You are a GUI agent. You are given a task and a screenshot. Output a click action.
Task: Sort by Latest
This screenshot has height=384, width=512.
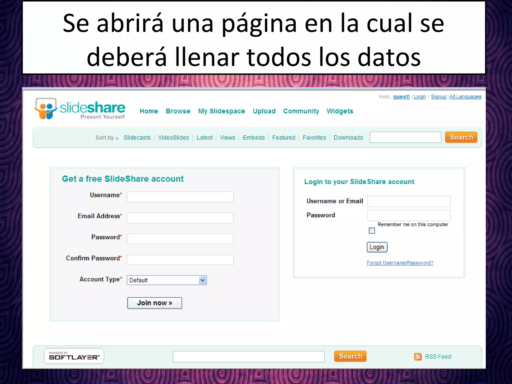click(204, 137)
